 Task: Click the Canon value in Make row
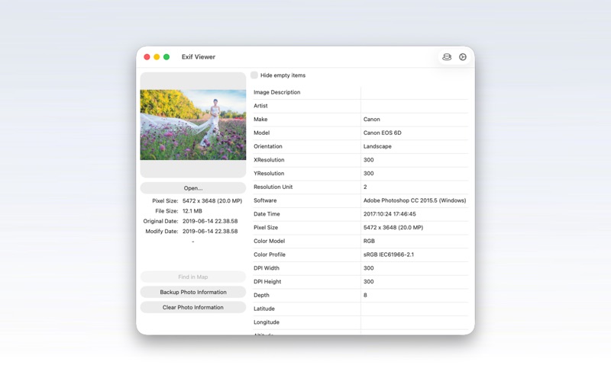point(371,120)
